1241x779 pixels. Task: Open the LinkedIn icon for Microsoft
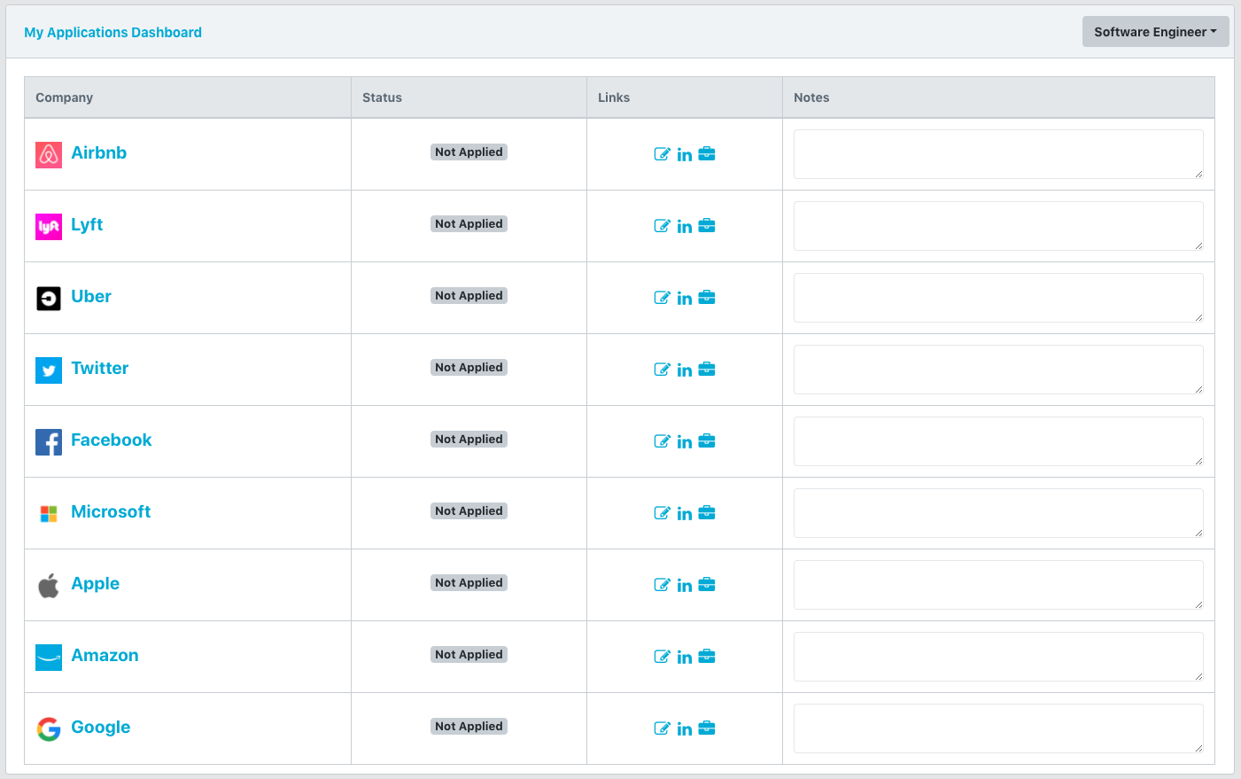[685, 514]
